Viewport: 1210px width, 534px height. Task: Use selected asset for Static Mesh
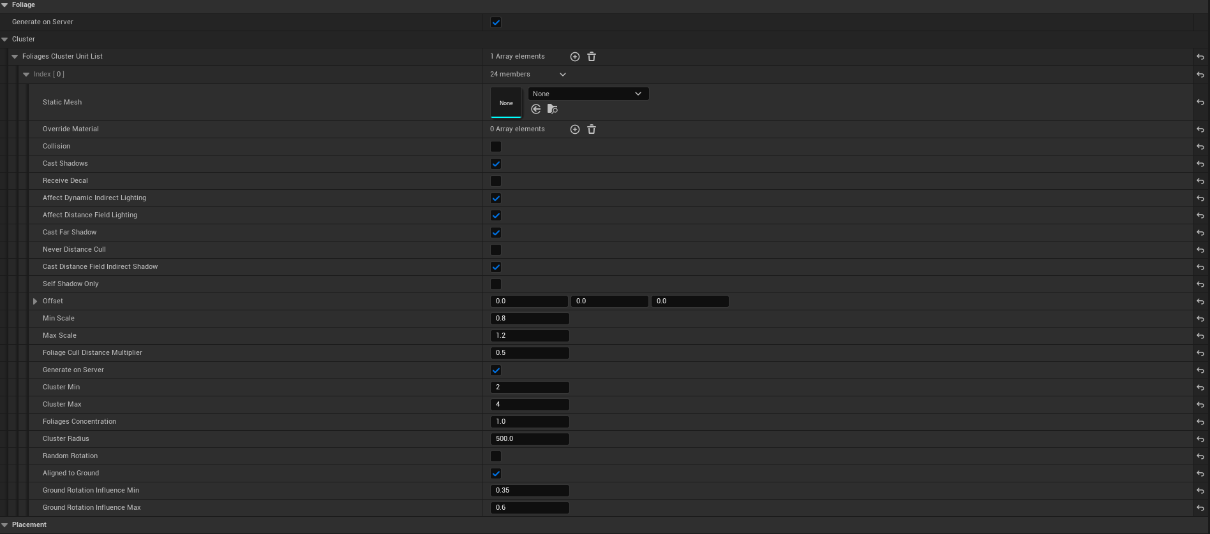coord(536,109)
